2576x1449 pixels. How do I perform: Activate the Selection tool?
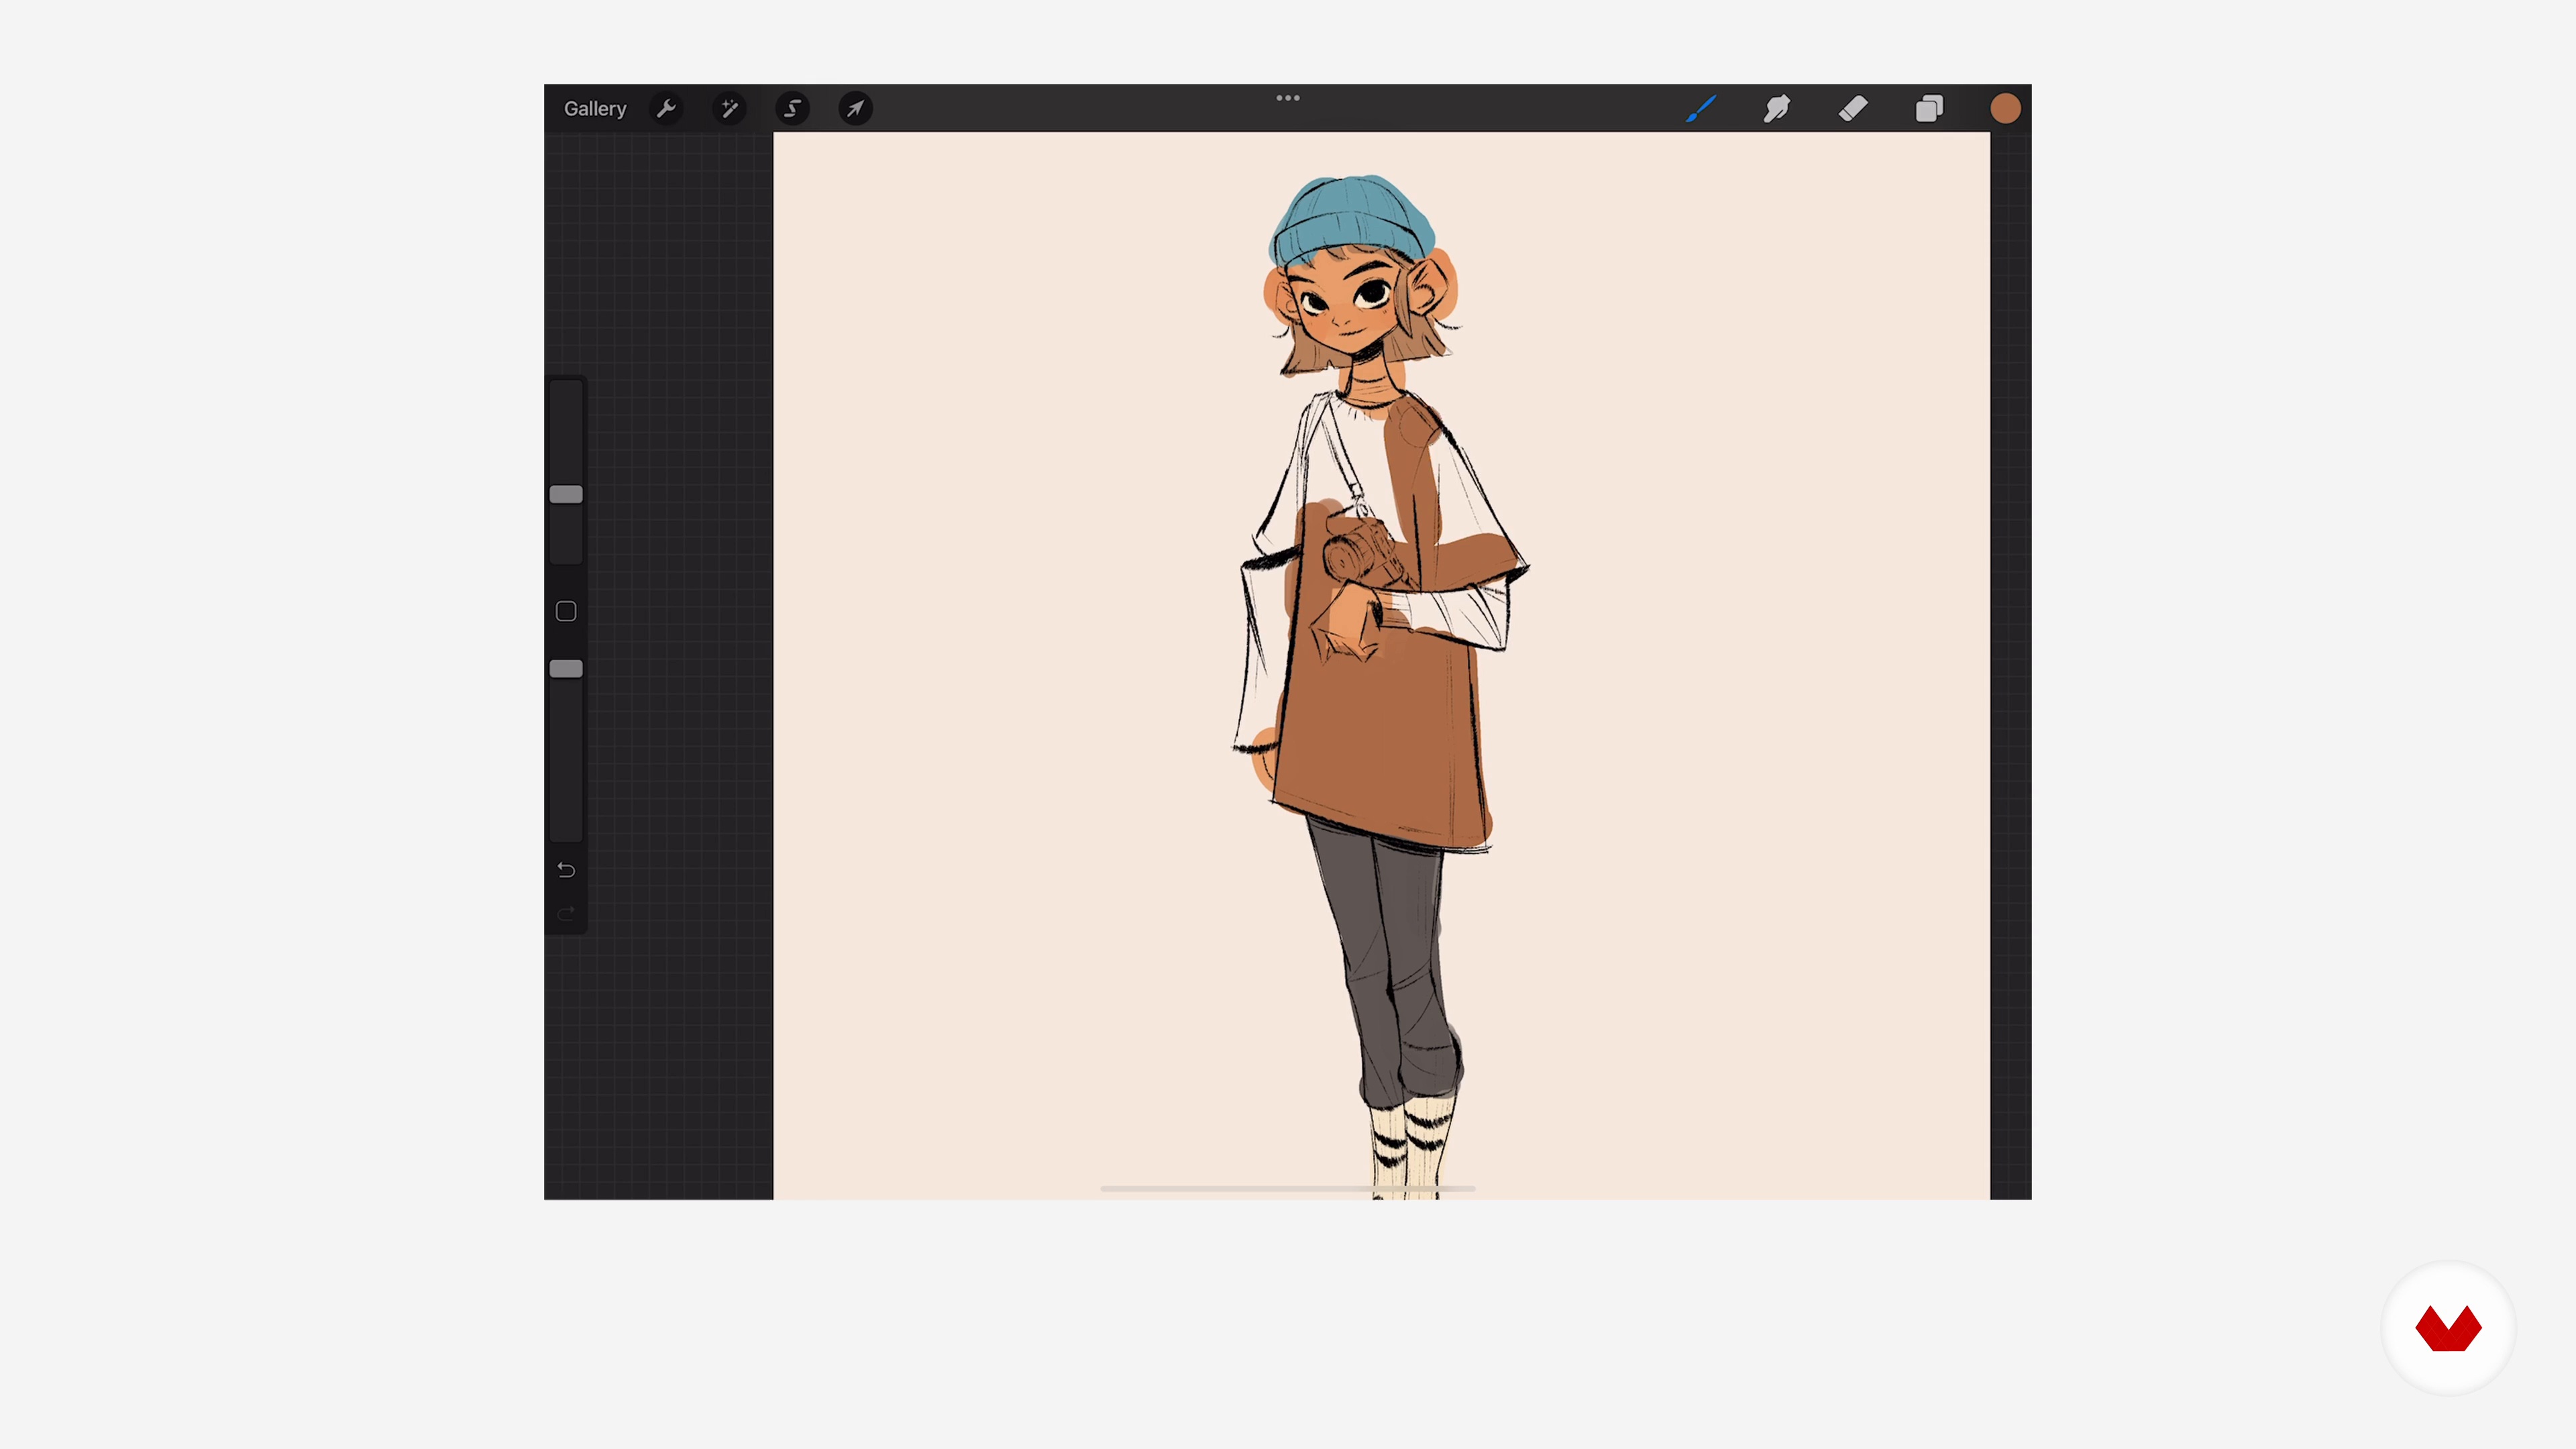[x=792, y=108]
